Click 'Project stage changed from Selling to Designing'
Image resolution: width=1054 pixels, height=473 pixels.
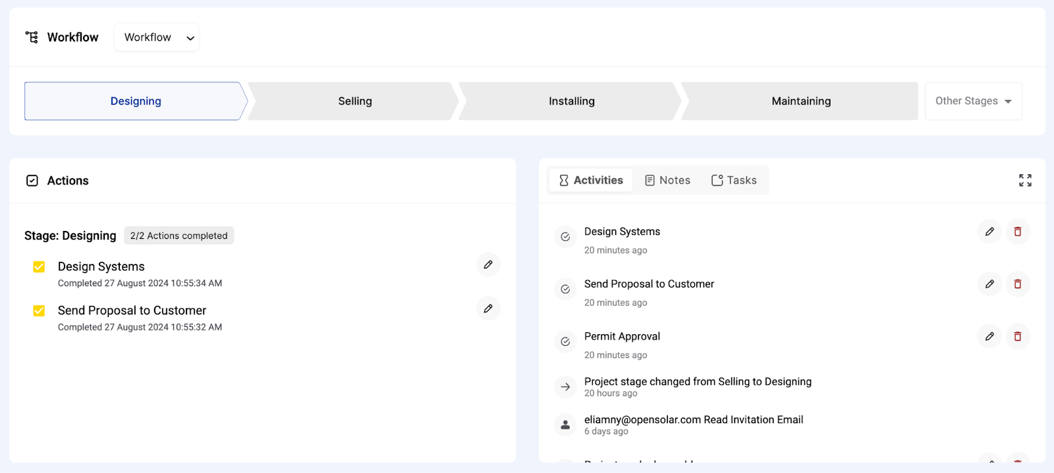[x=698, y=382]
